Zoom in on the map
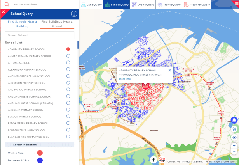This screenshot has height=165, width=239. tap(234, 145)
